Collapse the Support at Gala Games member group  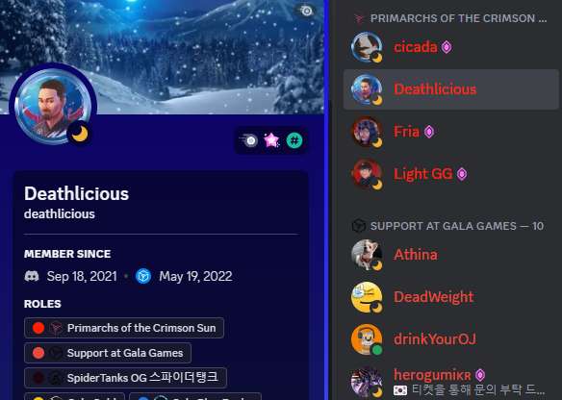(448, 226)
